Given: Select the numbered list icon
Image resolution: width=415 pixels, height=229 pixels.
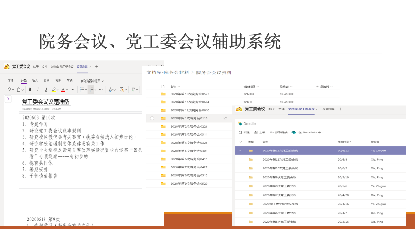Looking at the screenshot, I should point(92,89).
